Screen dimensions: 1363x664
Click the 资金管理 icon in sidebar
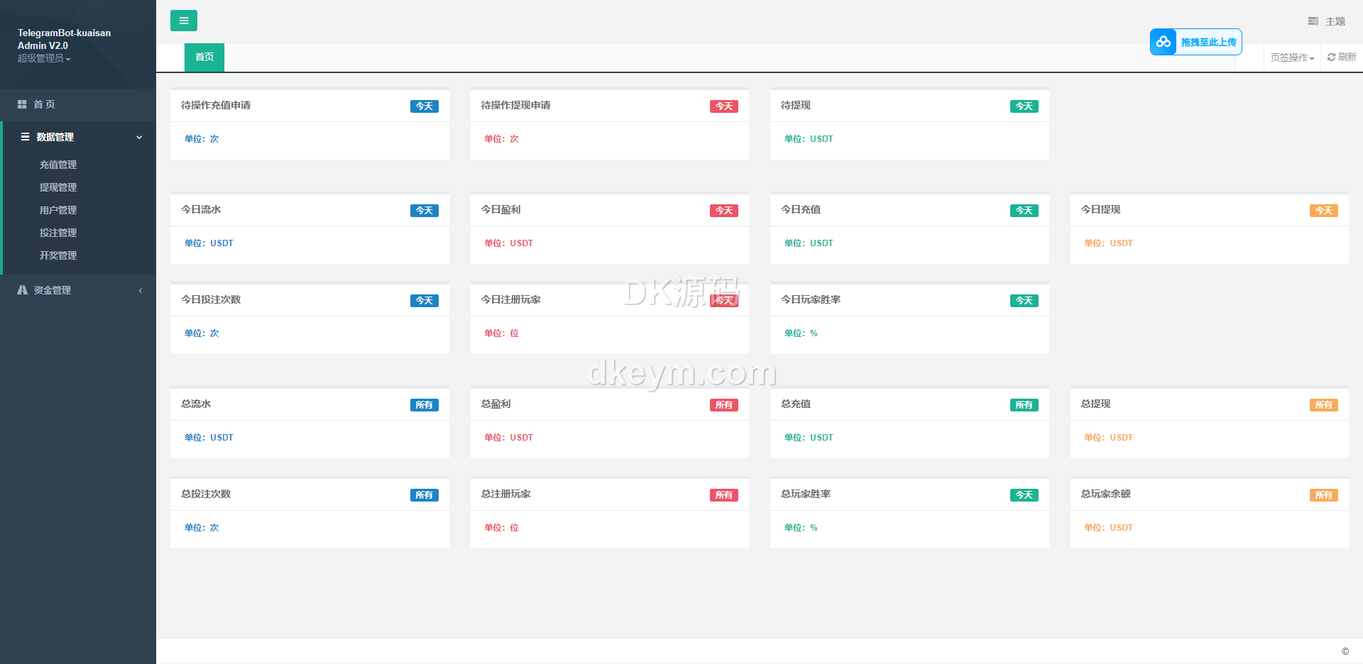(23, 290)
